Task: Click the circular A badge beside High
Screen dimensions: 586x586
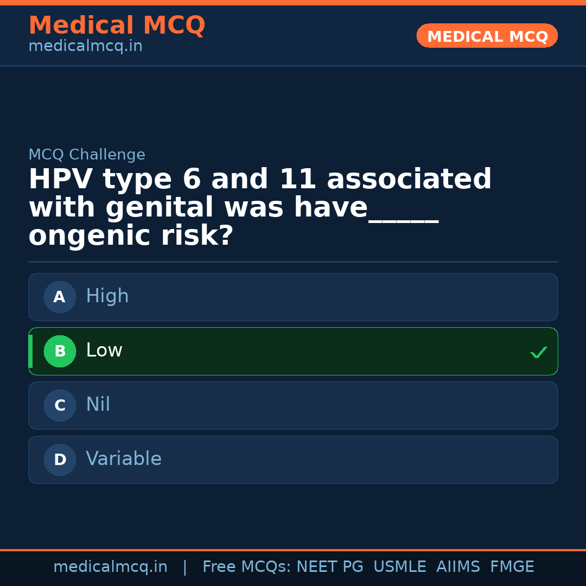Action: 60,297
